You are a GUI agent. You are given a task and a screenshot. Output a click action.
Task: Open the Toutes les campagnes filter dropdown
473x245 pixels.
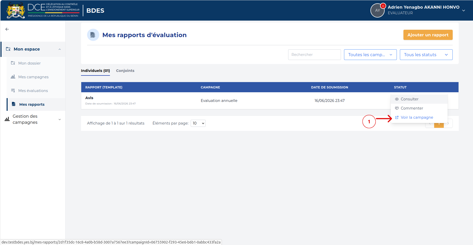pyautogui.click(x=370, y=55)
